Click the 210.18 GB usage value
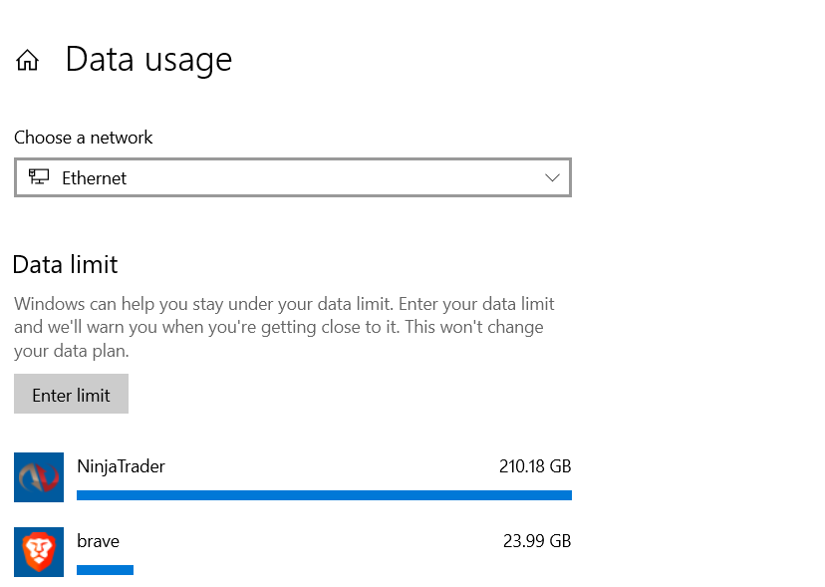This screenshot has width=825, height=587. pos(535,465)
